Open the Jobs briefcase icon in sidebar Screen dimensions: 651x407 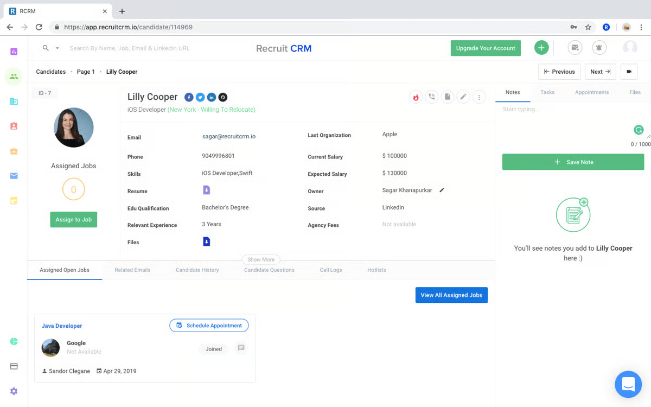click(14, 151)
